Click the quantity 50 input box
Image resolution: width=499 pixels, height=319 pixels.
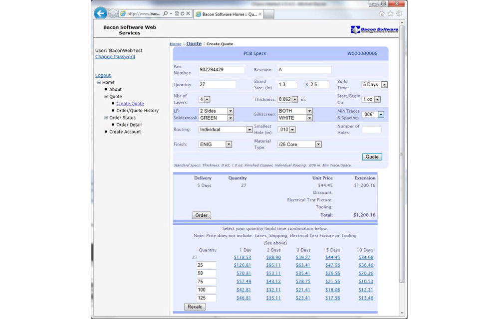click(206, 273)
